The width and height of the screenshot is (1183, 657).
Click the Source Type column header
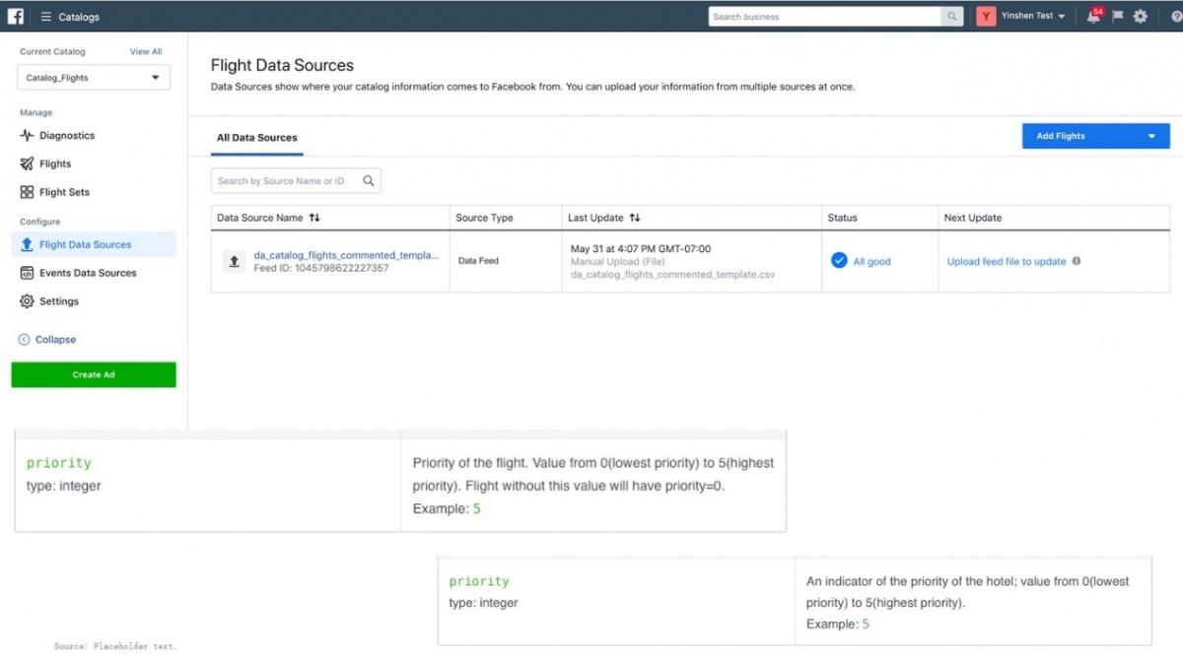pos(484,218)
